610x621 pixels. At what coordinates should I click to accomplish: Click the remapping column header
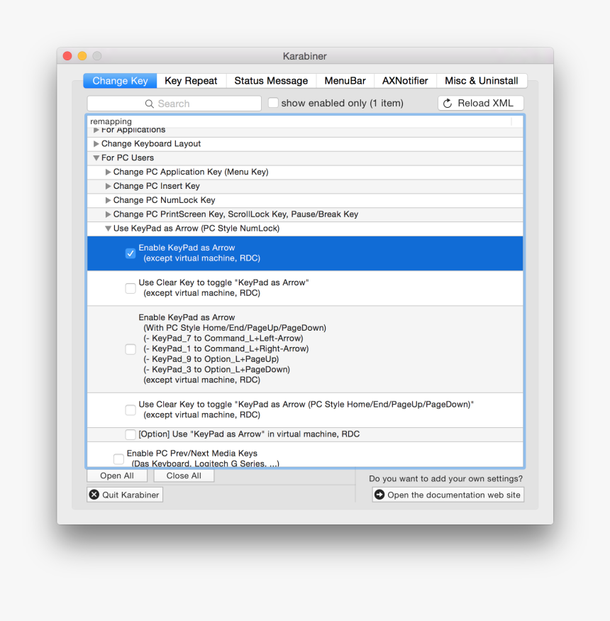(x=299, y=121)
